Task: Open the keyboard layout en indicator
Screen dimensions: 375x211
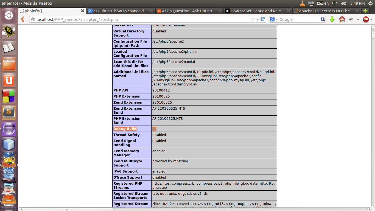Action: 323,3
